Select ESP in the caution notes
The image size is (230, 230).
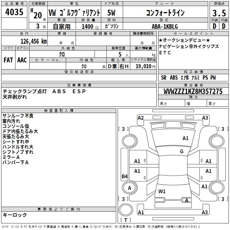tap(79, 91)
